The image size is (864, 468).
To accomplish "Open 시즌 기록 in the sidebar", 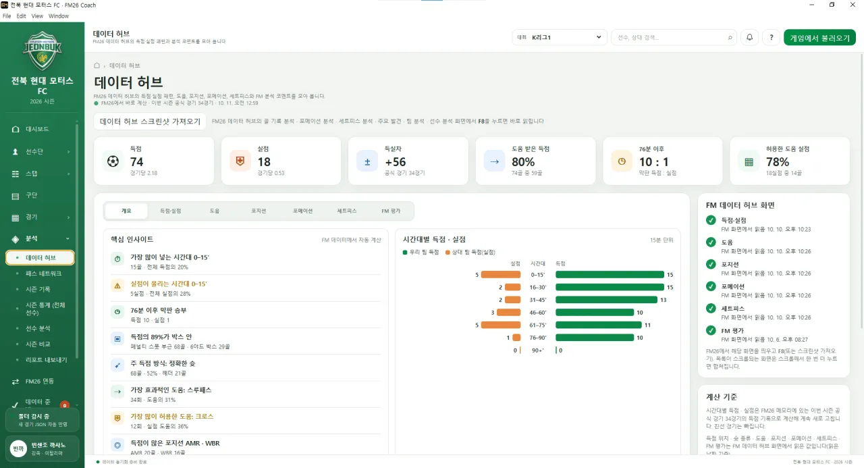I will 38,289.
